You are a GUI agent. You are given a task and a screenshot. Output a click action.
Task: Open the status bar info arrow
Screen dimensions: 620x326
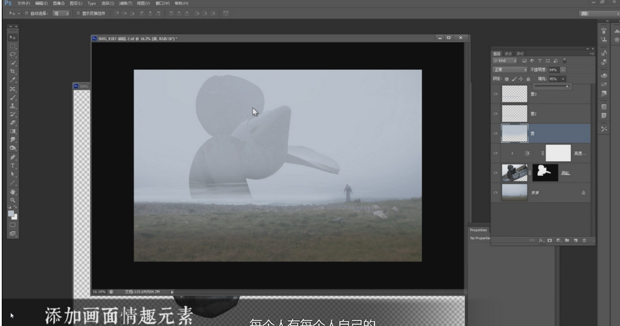point(172,292)
